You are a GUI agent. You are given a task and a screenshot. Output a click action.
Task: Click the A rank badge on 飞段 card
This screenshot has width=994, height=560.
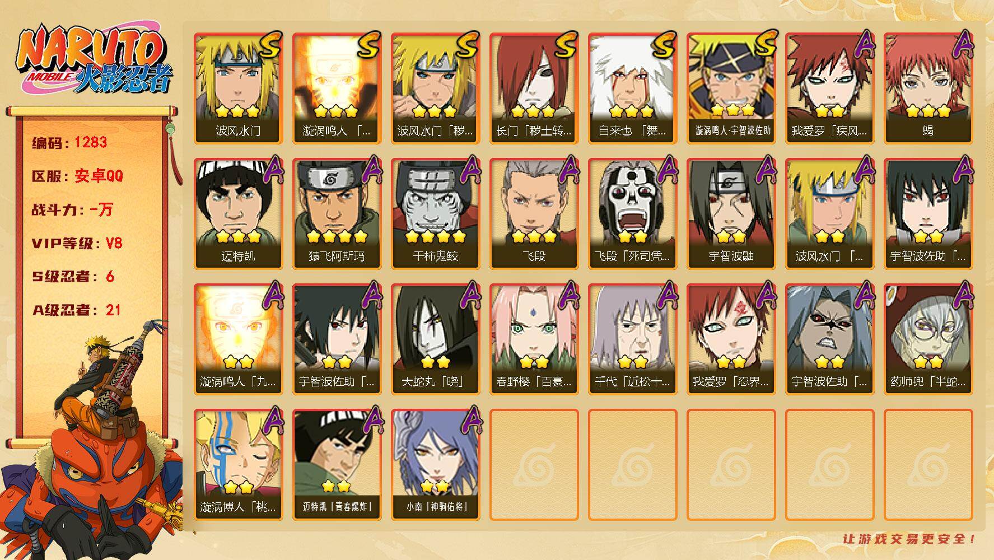[569, 169]
